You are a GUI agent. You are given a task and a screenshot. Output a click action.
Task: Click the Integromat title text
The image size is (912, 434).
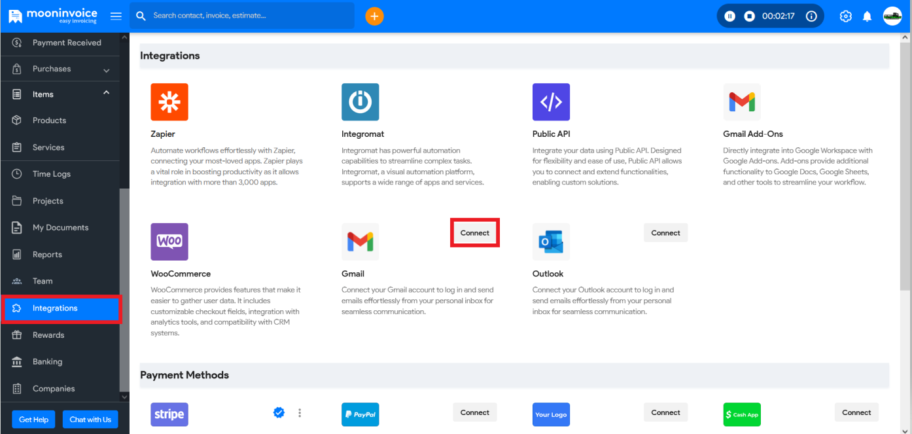[363, 134]
